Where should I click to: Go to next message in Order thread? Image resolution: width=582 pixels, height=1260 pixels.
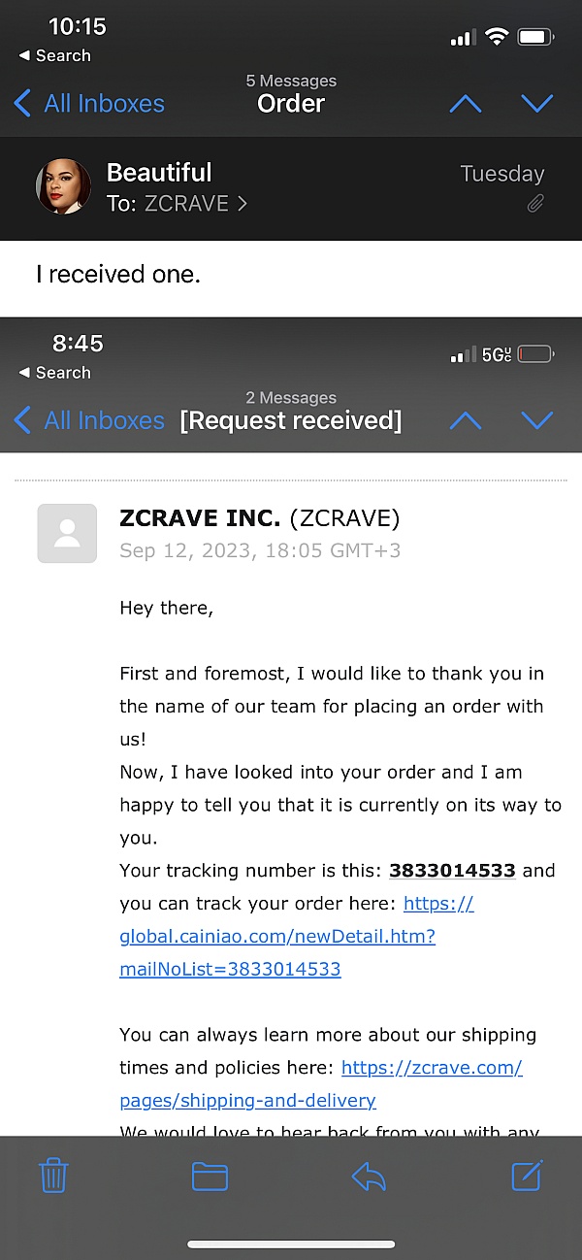537,104
